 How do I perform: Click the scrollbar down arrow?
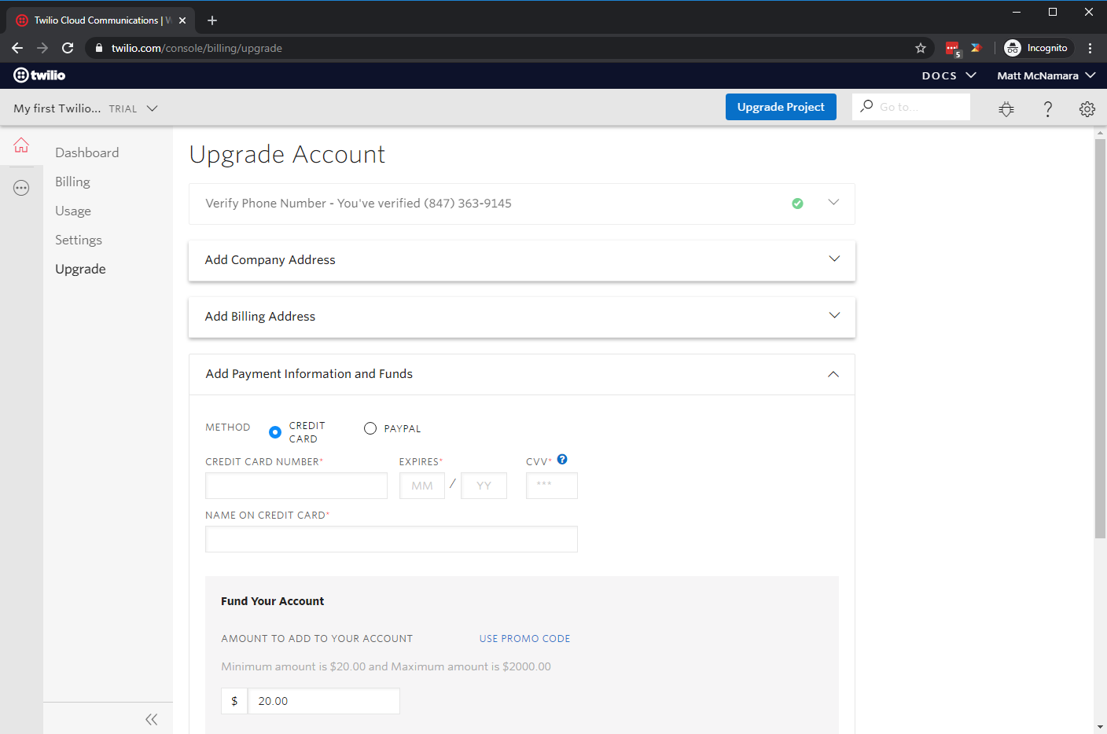pos(1100,728)
